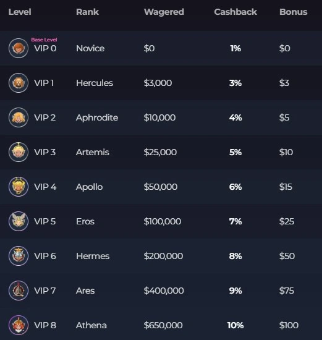Select the $100 bonus value
The width and height of the screenshot is (322, 340).
tap(289, 325)
